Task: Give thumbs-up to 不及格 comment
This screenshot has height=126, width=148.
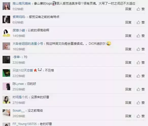Action: coord(140,76)
